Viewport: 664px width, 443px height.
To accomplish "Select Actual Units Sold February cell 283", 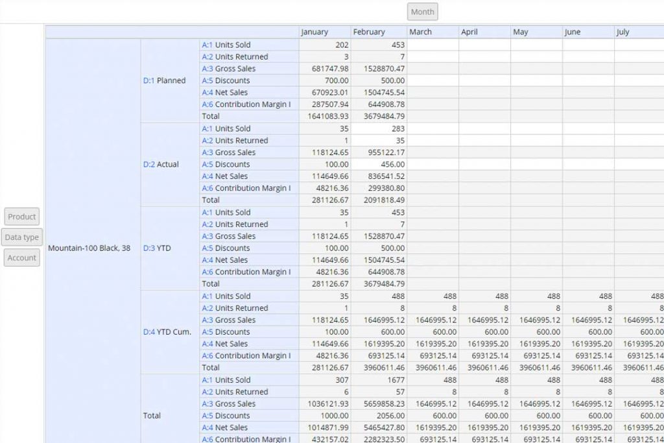I will 379,129.
